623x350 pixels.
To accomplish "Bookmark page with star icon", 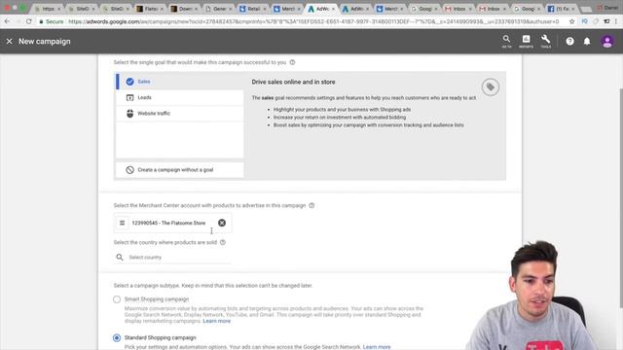I will coord(571,21).
